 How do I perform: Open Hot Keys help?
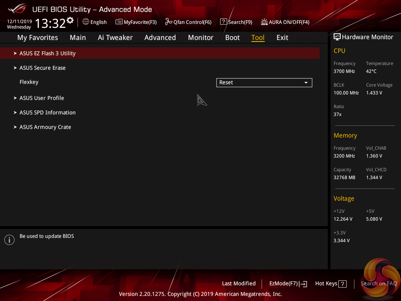tap(331, 284)
